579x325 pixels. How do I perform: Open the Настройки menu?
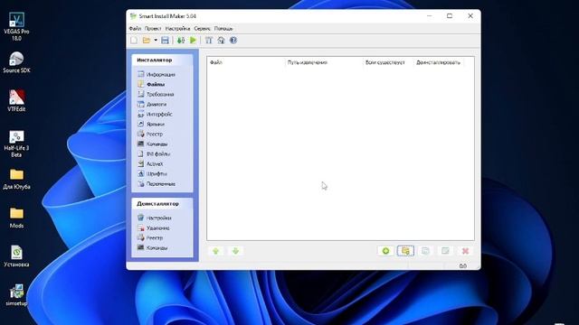(177, 28)
